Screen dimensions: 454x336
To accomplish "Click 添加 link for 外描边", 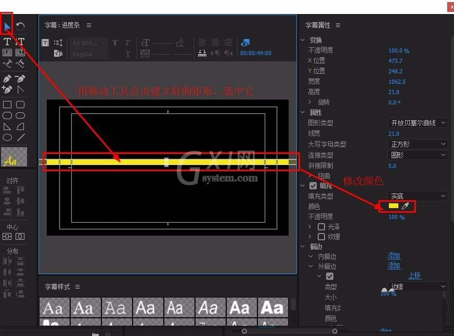I will (x=394, y=266).
